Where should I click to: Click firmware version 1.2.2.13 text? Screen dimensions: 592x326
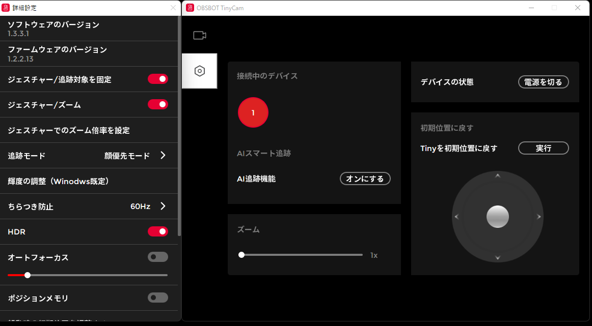(20, 59)
